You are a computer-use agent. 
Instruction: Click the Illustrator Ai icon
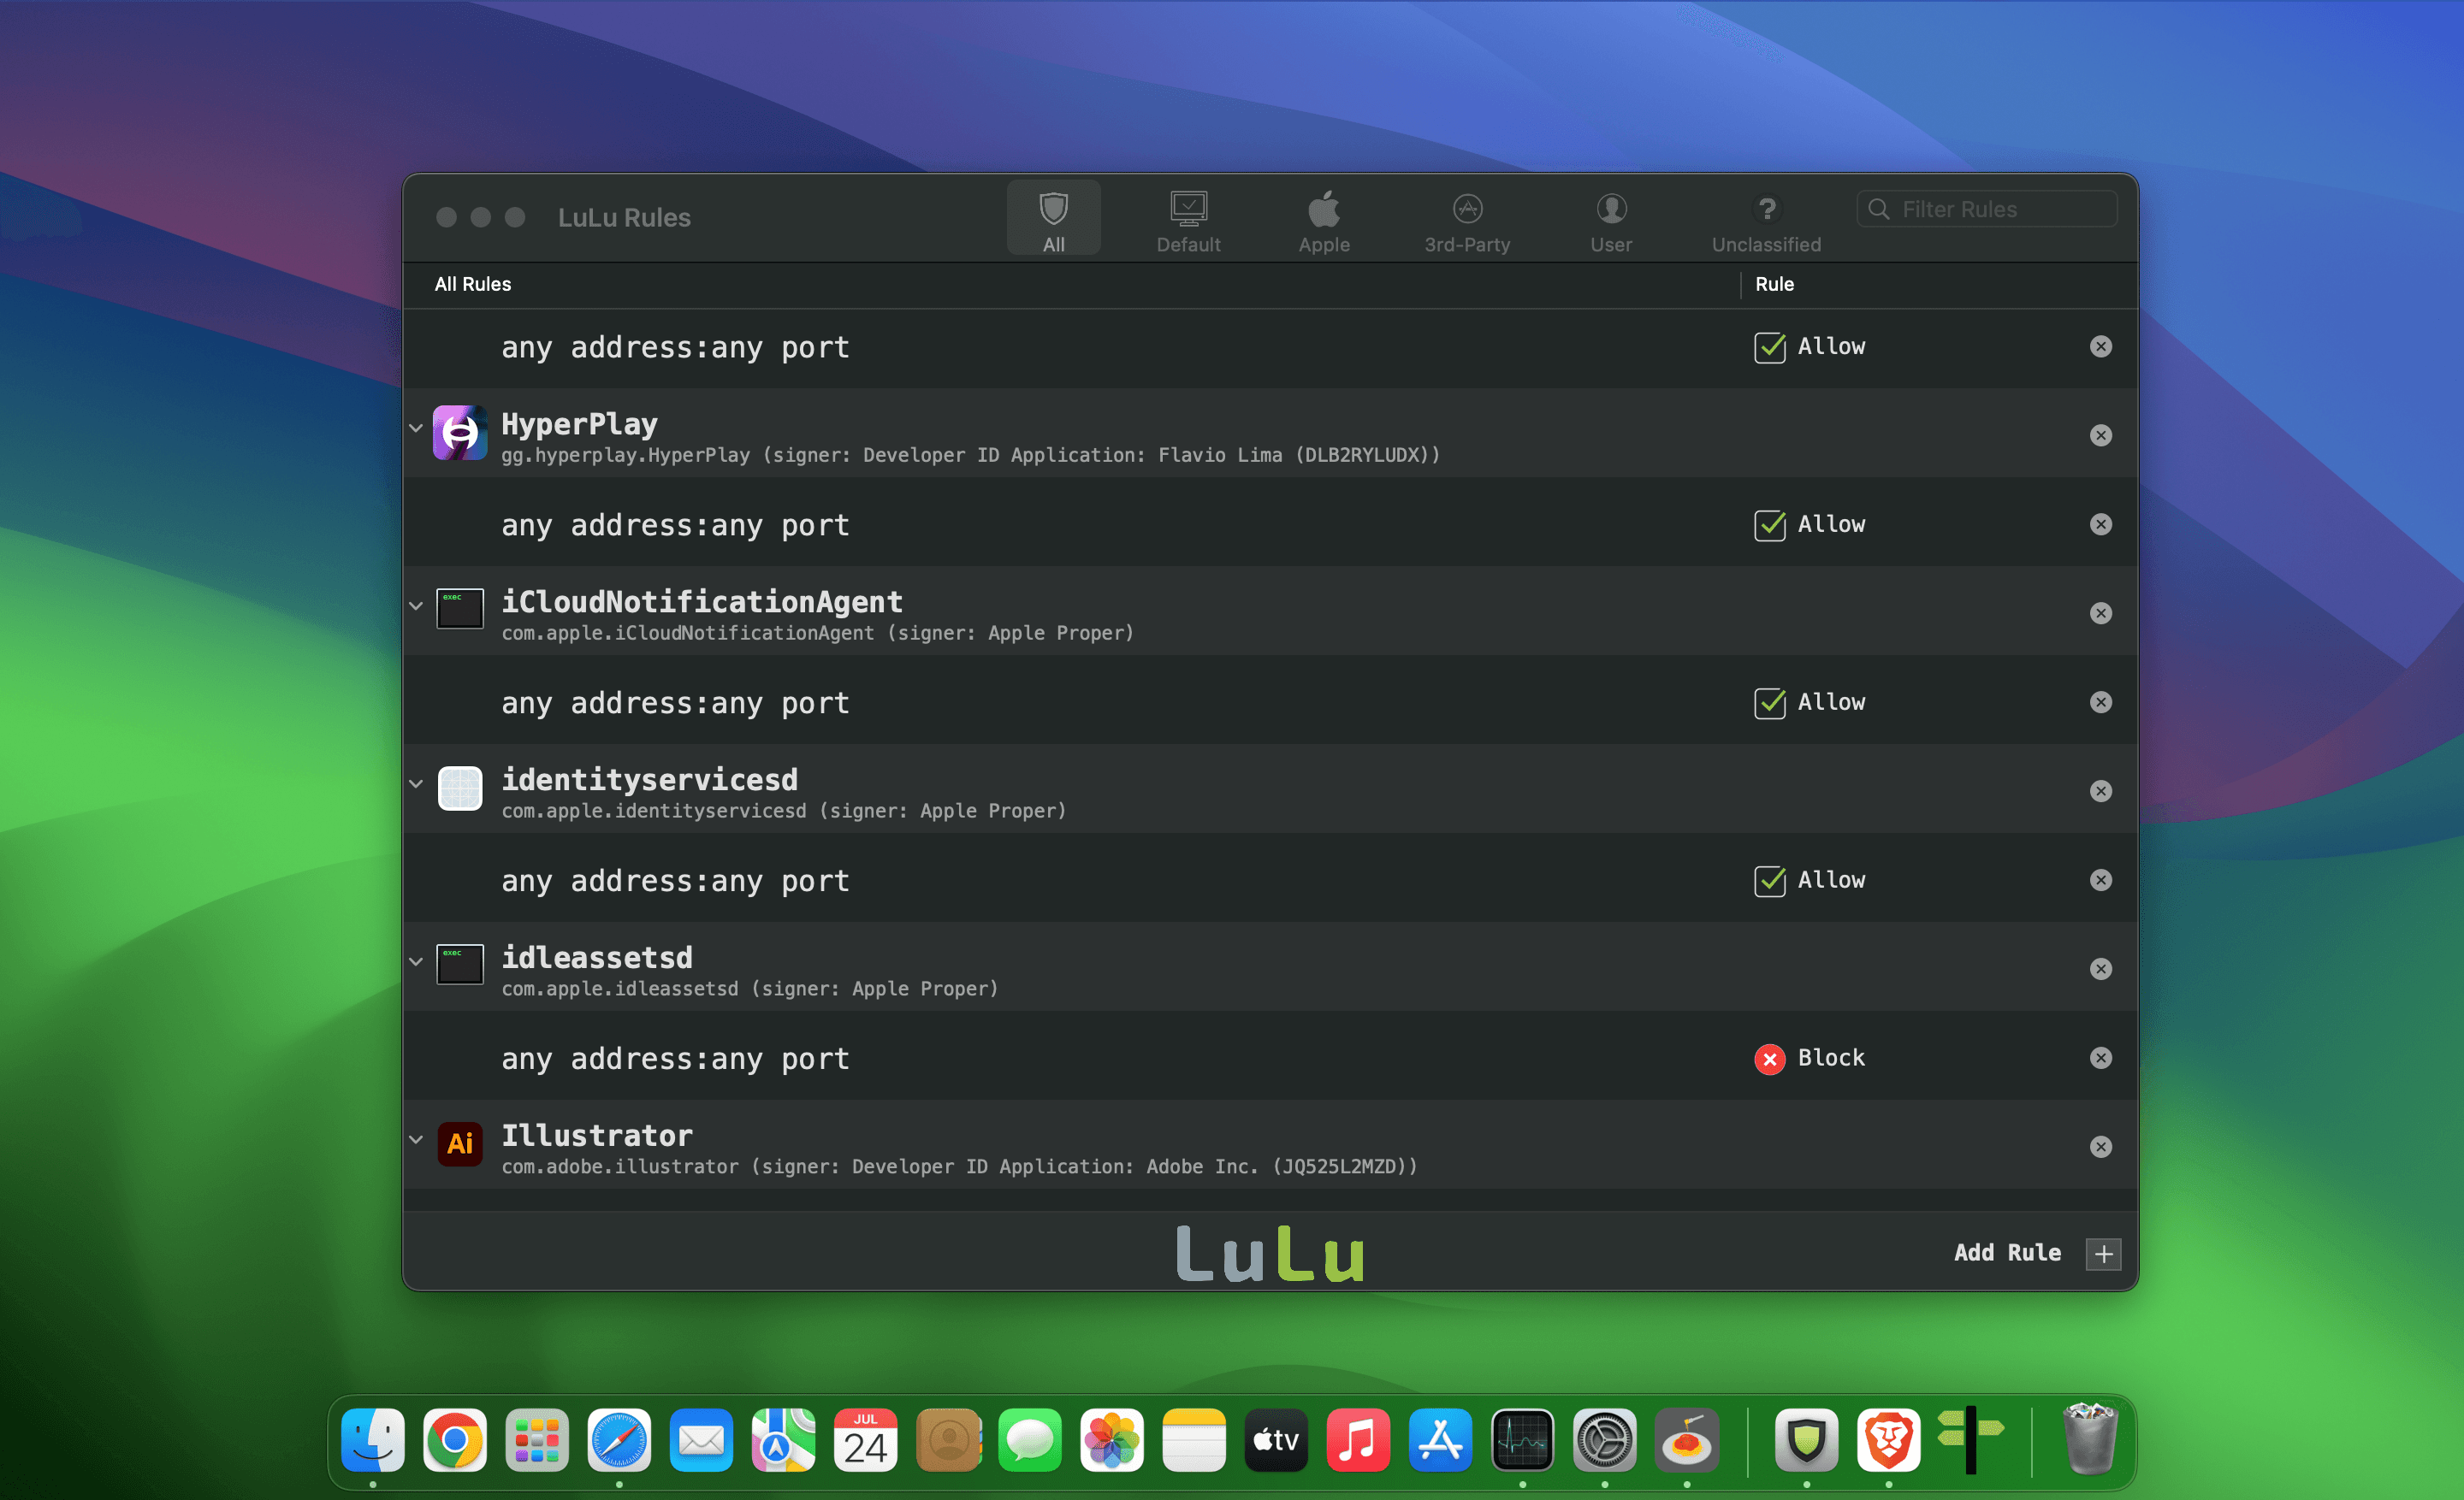[x=459, y=1143]
